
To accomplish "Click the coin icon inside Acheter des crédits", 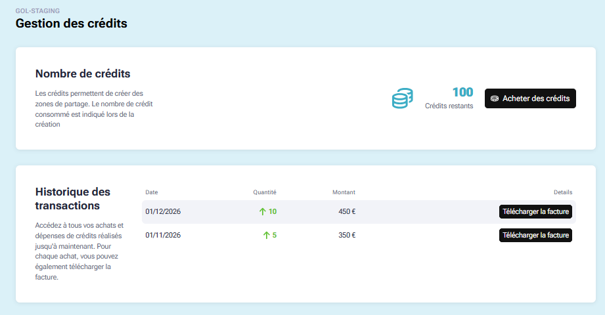I will (495, 98).
